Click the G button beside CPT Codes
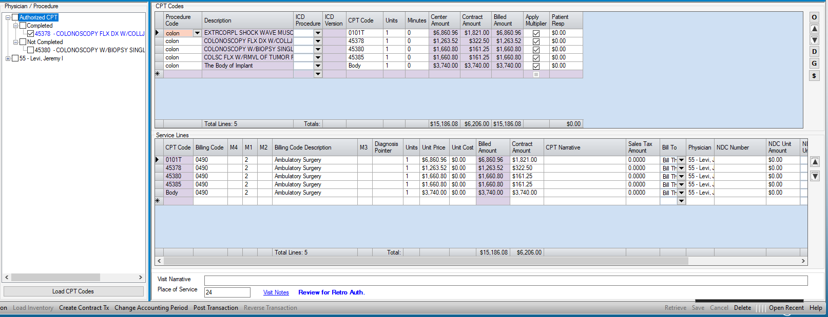 point(814,64)
